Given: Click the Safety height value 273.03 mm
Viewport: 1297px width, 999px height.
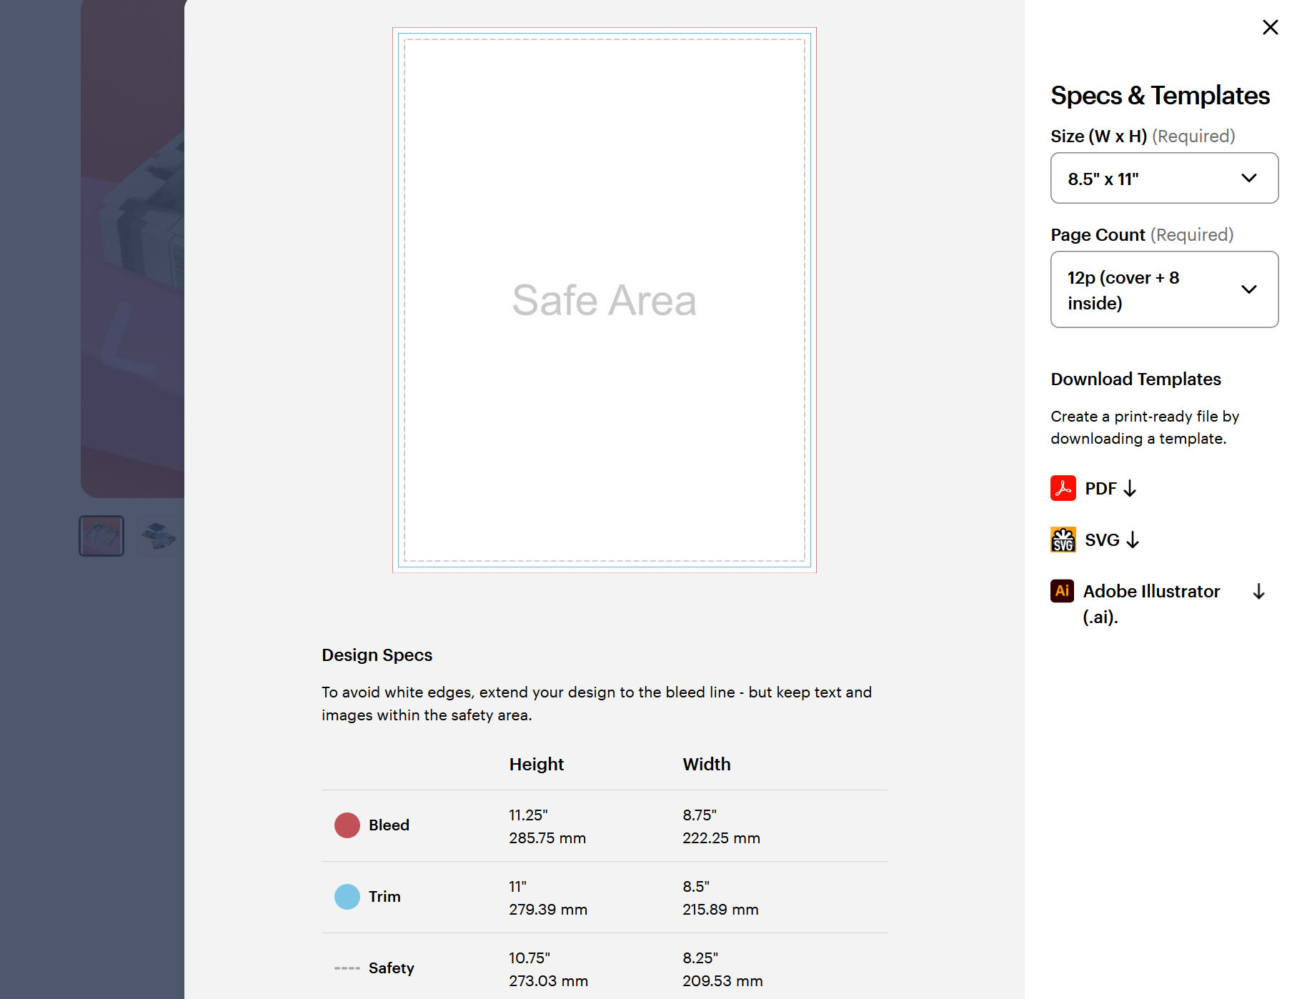Looking at the screenshot, I should pos(549,981).
